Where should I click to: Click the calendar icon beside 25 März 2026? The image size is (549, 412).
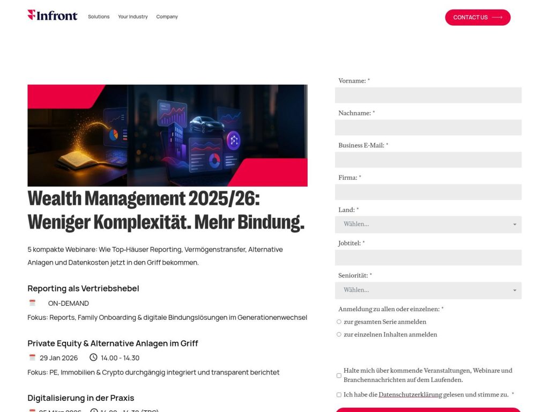pyautogui.click(x=32, y=411)
